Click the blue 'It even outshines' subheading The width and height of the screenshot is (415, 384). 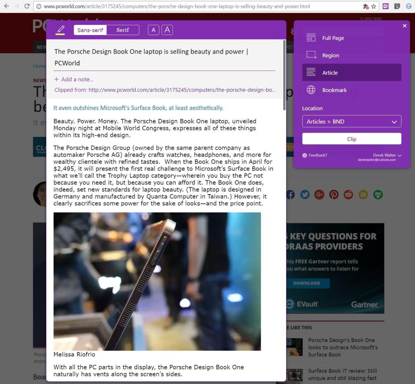click(x=138, y=108)
